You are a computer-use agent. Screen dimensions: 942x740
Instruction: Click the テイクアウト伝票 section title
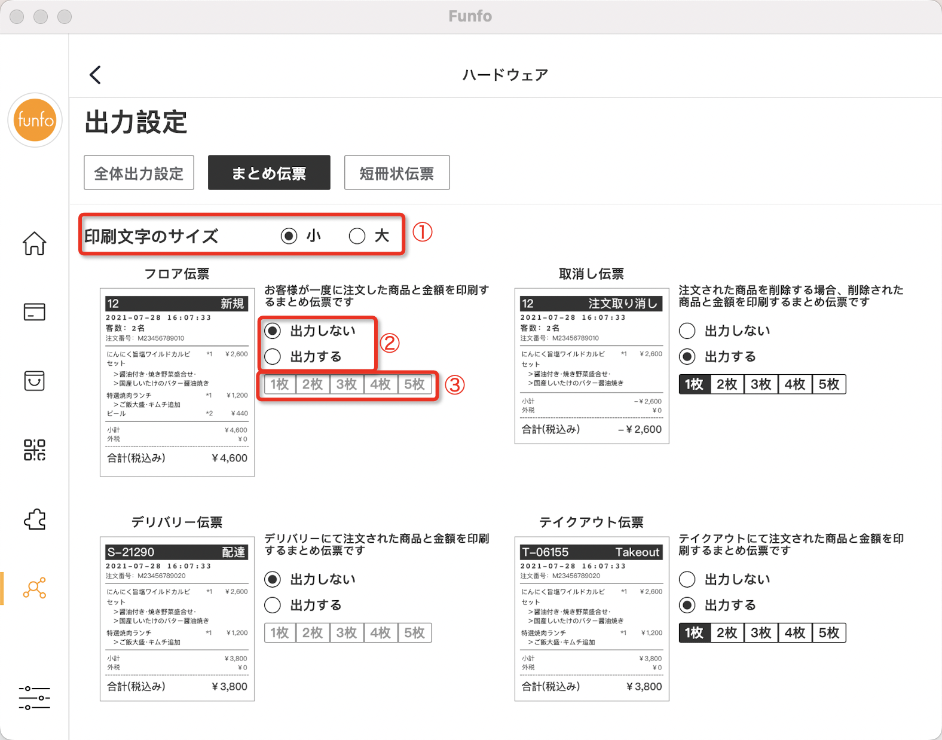[591, 522]
